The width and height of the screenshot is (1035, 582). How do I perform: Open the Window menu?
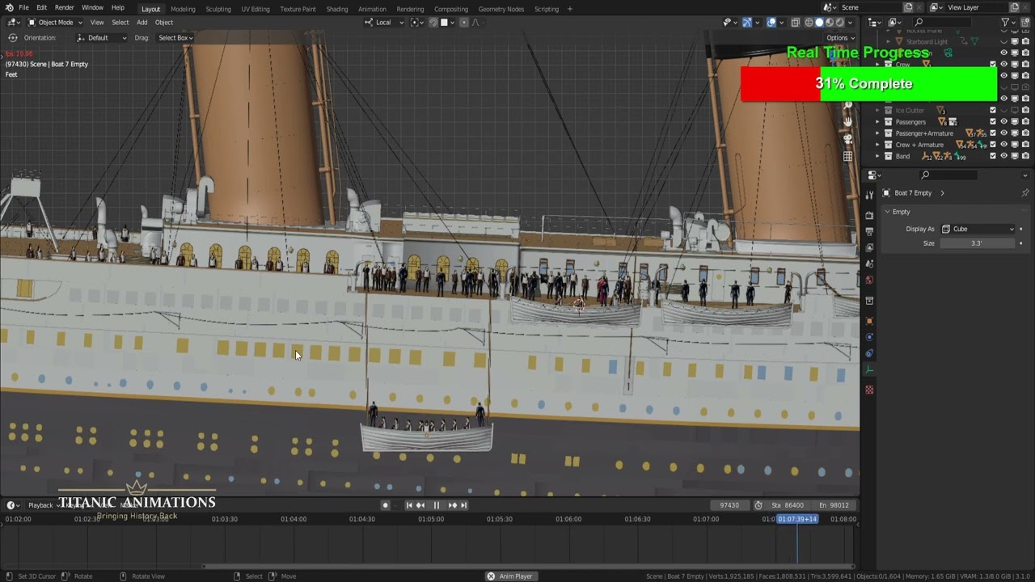92,8
